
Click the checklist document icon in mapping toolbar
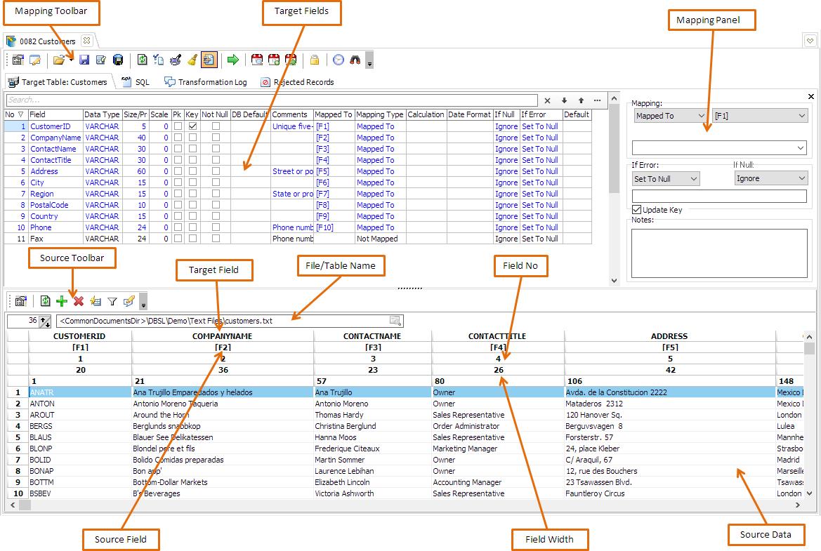(x=159, y=60)
